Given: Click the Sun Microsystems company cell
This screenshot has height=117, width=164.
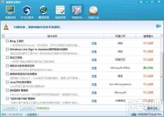Looking at the screenshot, I should pyautogui.click(x=120, y=84).
